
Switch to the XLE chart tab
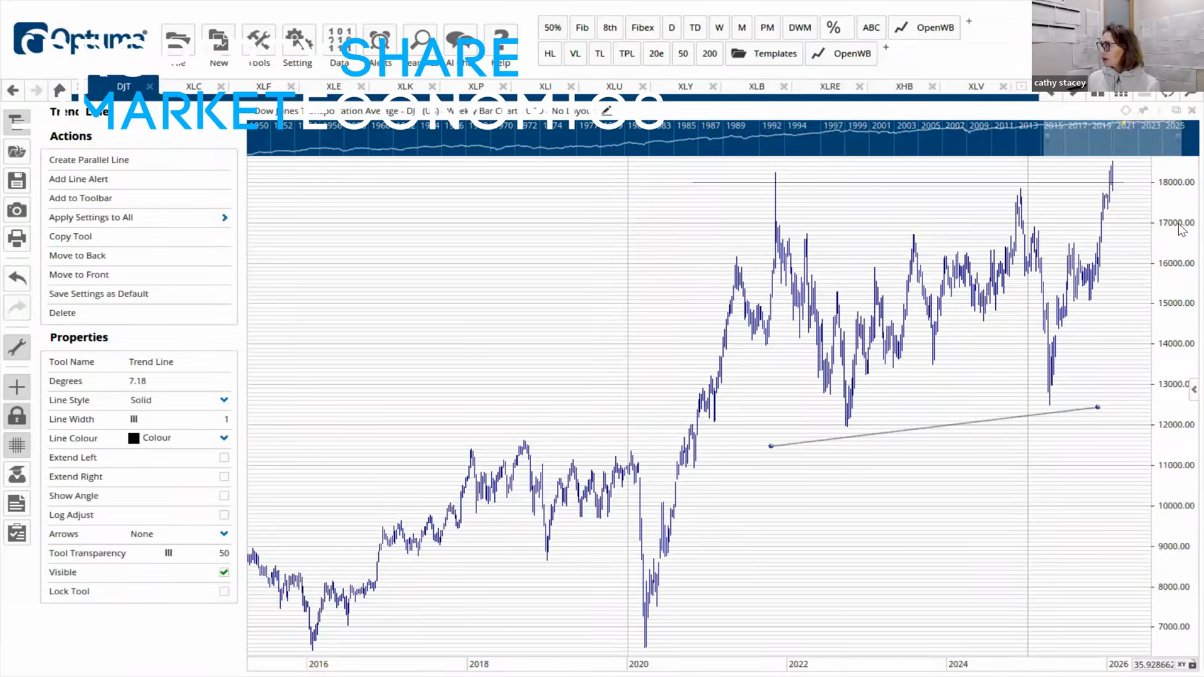334,86
